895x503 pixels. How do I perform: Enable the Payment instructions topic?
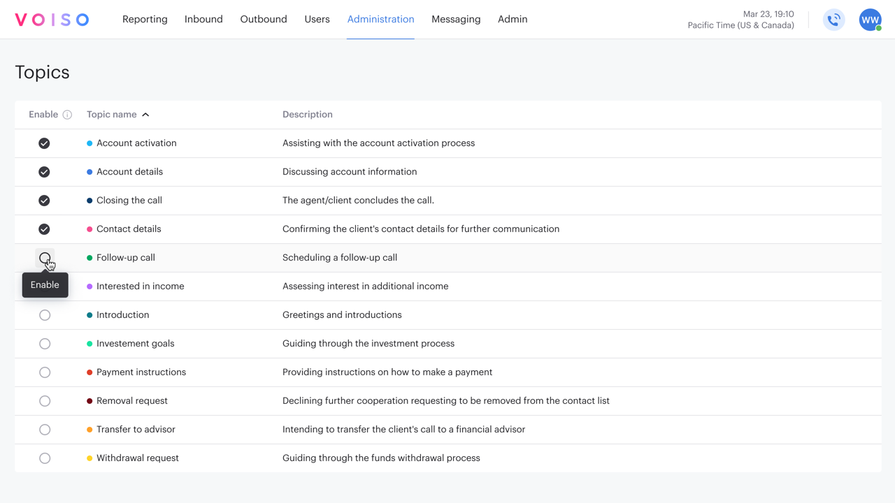45,372
